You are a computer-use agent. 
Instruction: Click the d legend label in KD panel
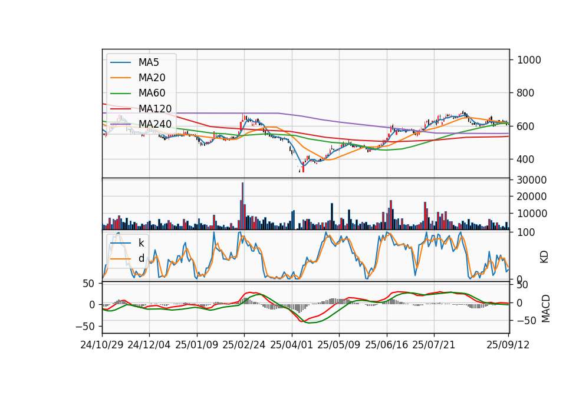[x=141, y=258]
